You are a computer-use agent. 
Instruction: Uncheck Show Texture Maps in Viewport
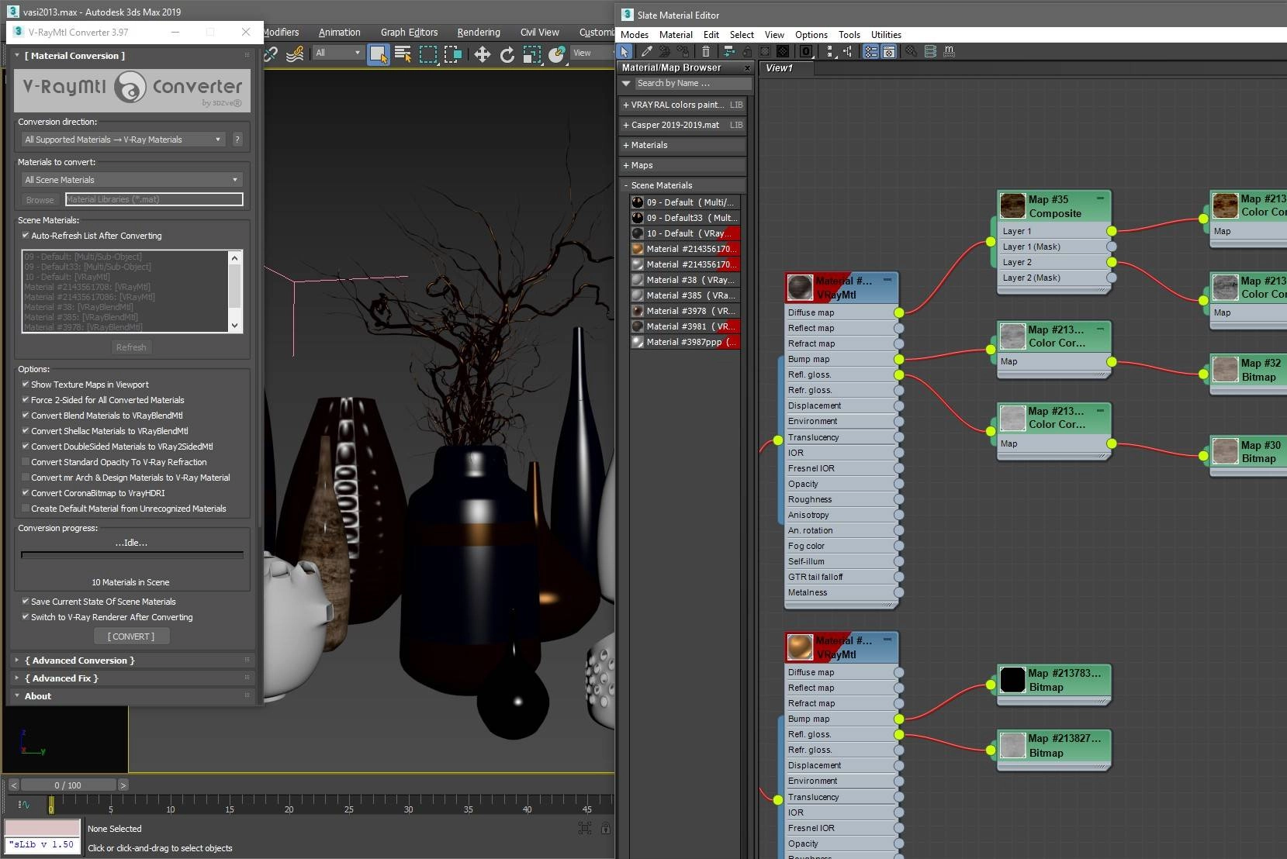pyautogui.click(x=26, y=384)
